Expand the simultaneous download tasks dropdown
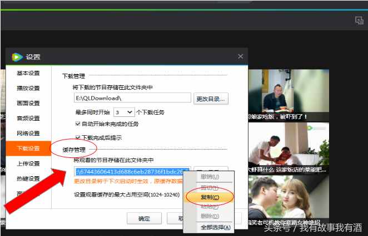Screen dimensions: 368x236 pyautogui.click(x=124, y=112)
